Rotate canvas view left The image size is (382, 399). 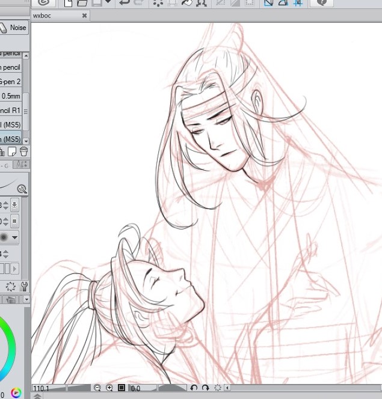click(x=194, y=388)
